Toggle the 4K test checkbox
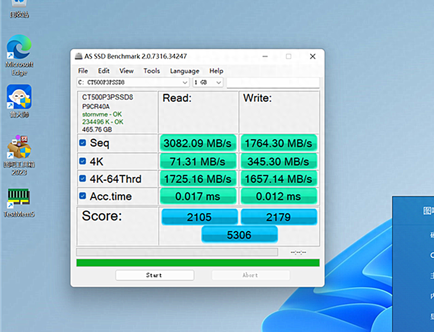 (x=82, y=161)
